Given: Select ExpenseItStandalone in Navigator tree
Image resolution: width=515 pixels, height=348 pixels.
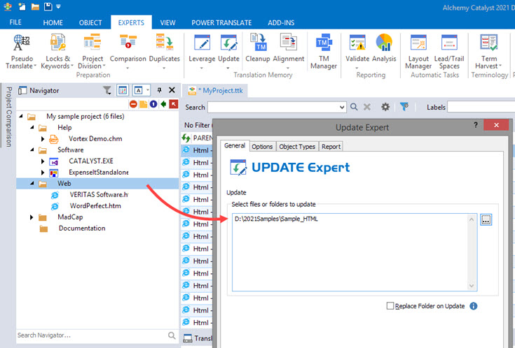Looking at the screenshot, I should click(99, 173).
